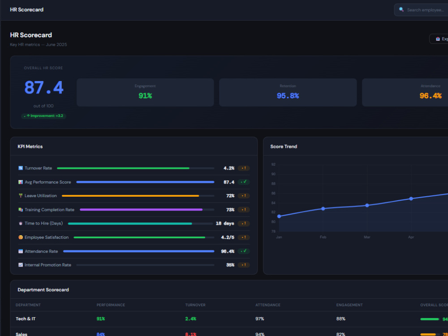This screenshot has width=448, height=336.
Task: Click the 4.2% Turnover Rate value
Action: pyautogui.click(x=229, y=168)
